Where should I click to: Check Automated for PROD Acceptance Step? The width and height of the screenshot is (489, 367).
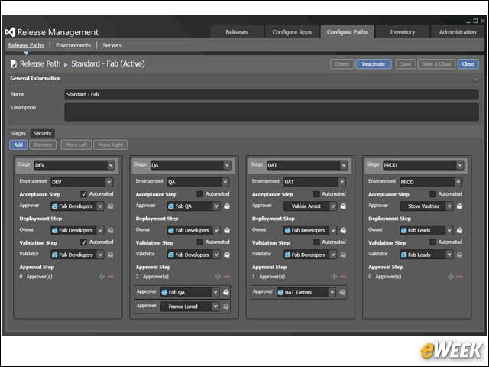pyautogui.click(x=432, y=194)
